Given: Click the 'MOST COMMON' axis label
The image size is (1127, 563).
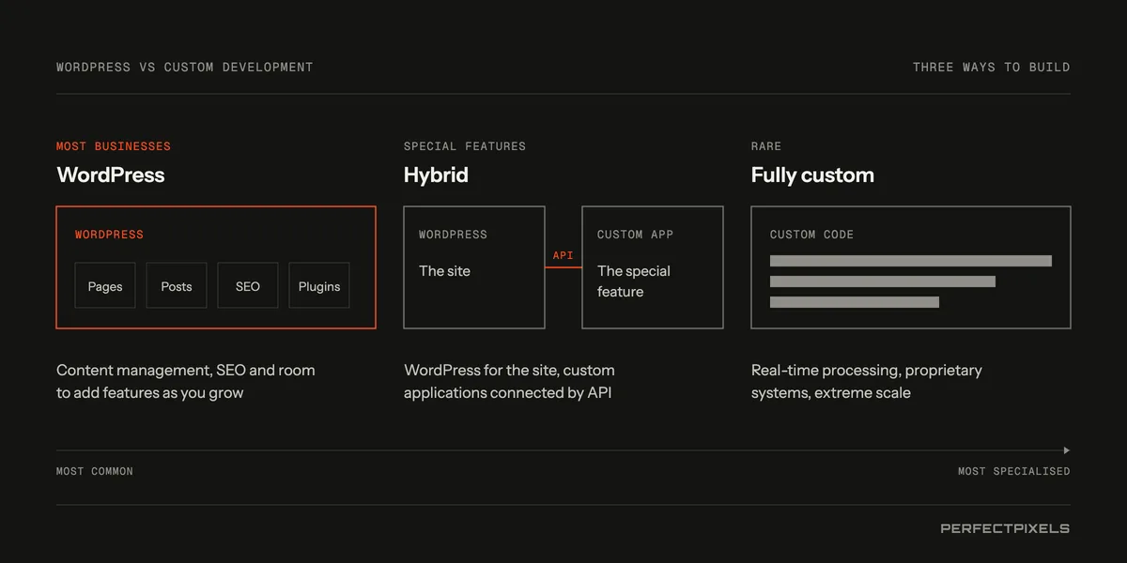Looking at the screenshot, I should (95, 471).
